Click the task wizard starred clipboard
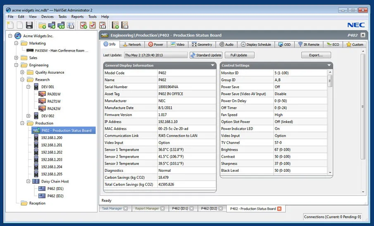This screenshot has width=374, height=226. point(93,25)
